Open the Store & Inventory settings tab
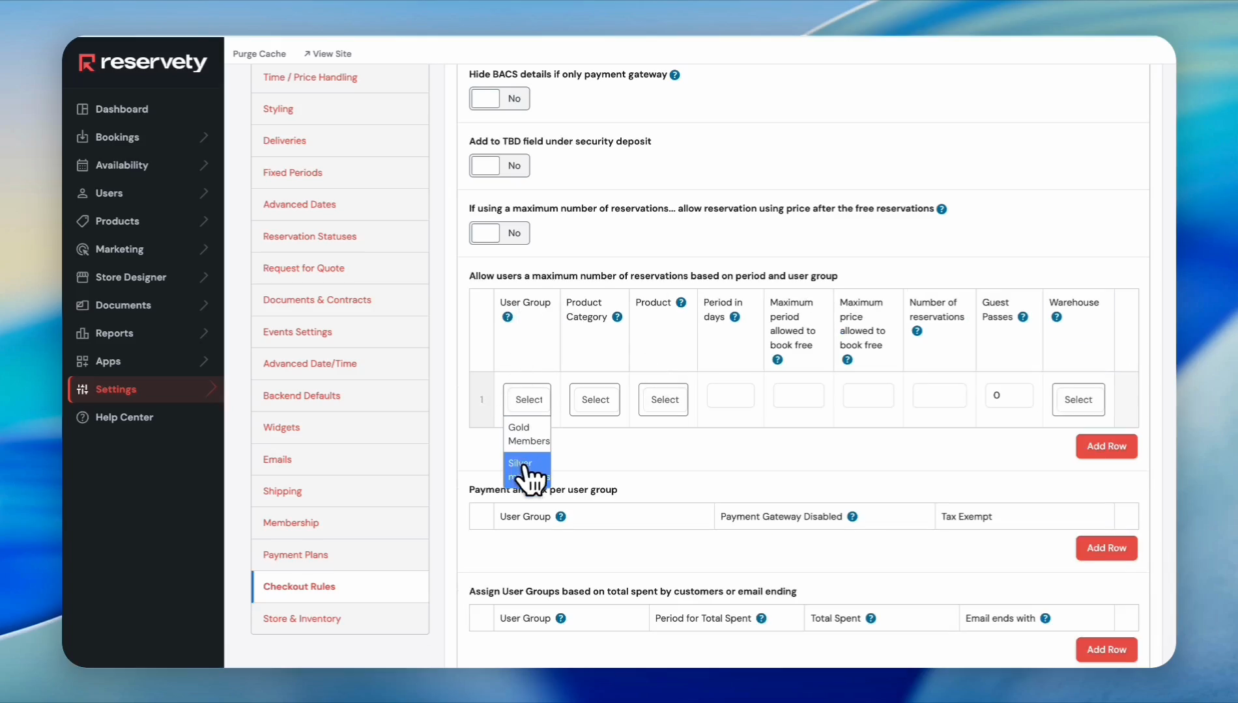Image resolution: width=1238 pixels, height=703 pixels. pyautogui.click(x=302, y=618)
